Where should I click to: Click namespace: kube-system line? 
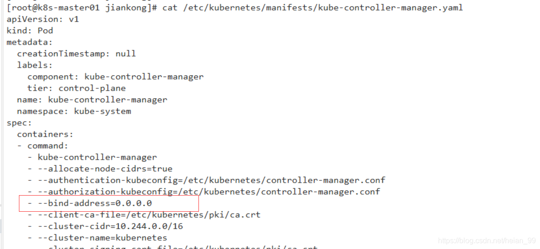(x=74, y=111)
